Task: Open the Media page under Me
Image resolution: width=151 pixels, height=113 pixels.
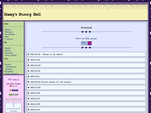Action: (x=8, y=48)
